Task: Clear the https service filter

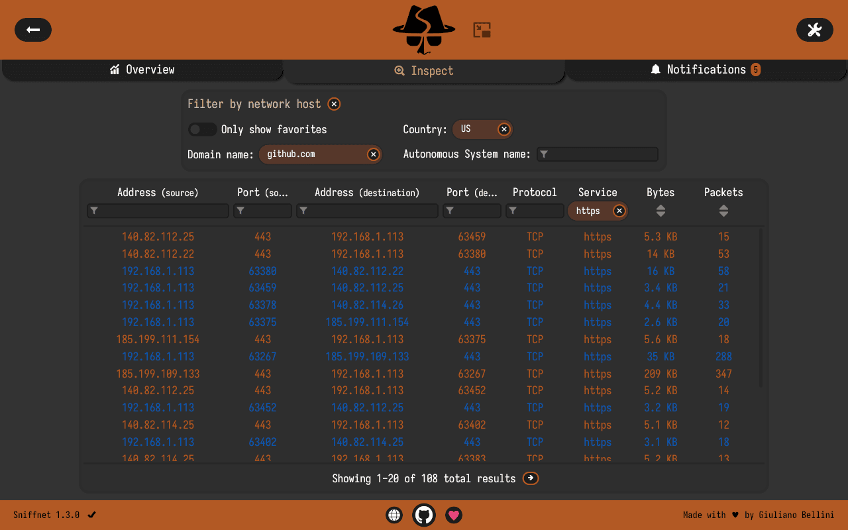Action: [619, 211]
